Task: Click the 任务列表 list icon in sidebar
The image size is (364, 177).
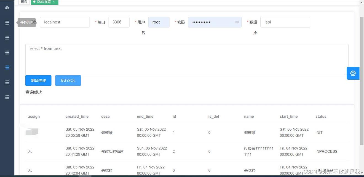Action: point(7,23)
